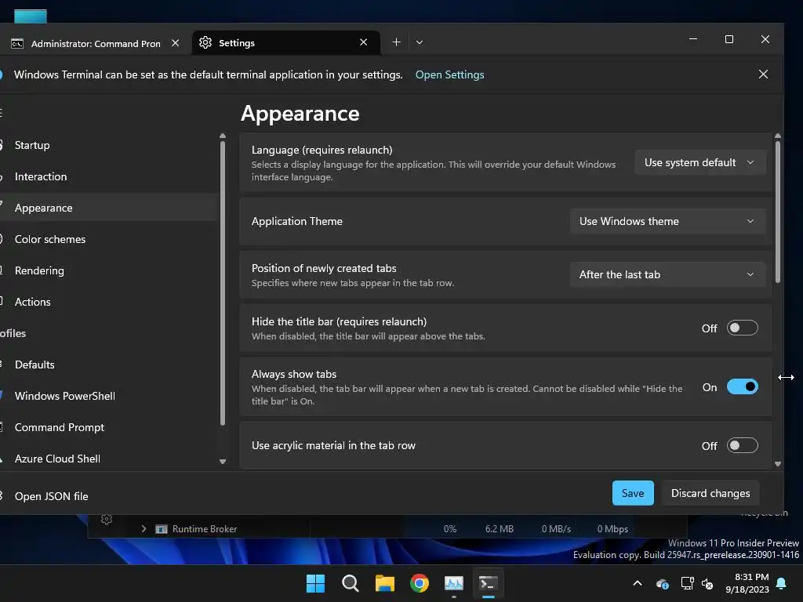Open the Defaults profile
The image size is (803, 602).
(110, 364)
